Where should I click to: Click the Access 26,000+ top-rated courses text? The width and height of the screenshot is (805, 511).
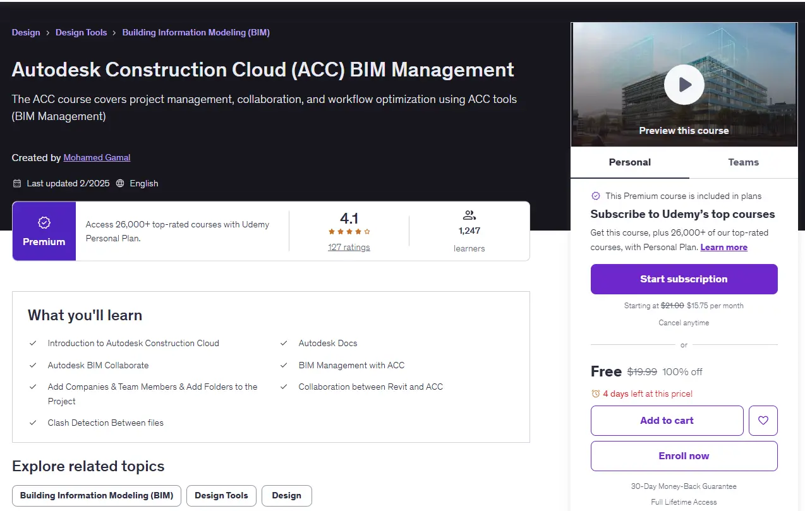coord(178,231)
